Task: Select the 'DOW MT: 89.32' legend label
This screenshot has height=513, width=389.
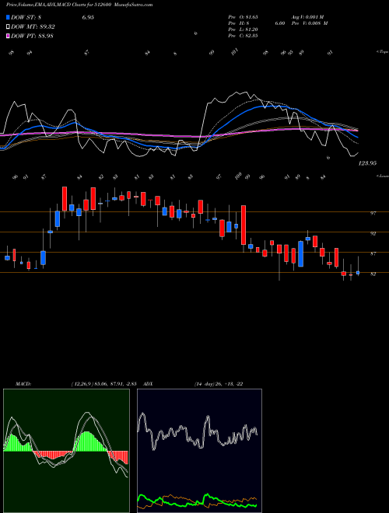Action: 33,27
